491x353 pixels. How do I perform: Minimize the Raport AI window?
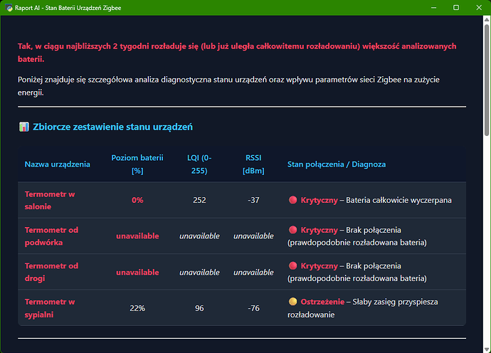coord(433,8)
